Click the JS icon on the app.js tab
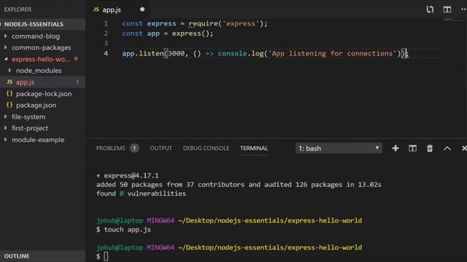 tap(96, 9)
